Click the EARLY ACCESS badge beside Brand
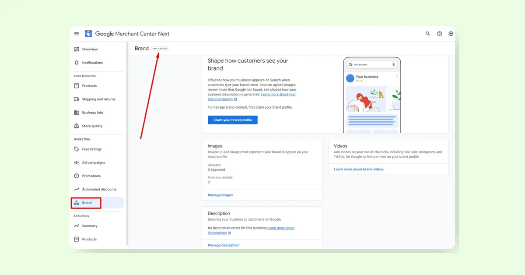This screenshot has height=275, width=525. pyautogui.click(x=160, y=49)
